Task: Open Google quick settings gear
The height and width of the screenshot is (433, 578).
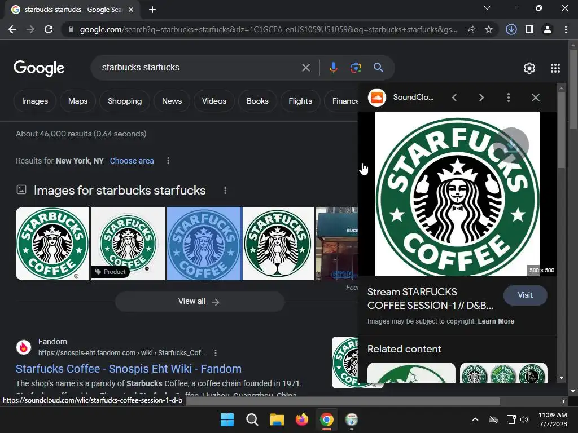Action: click(529, 68)
